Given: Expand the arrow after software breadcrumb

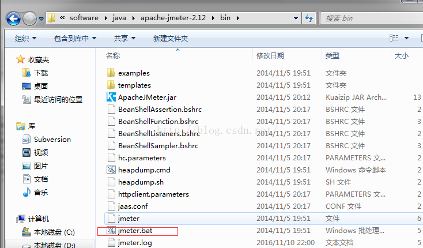Looking at the screenshot, I should (x=106, y=18).
